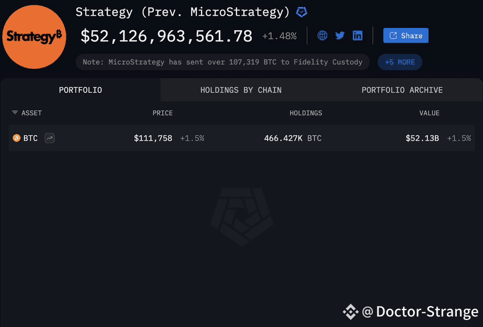The height and width of the screenshot is (327, 483).
Task: Expand the +5 MORE notes button
Action: pos(400,62)
